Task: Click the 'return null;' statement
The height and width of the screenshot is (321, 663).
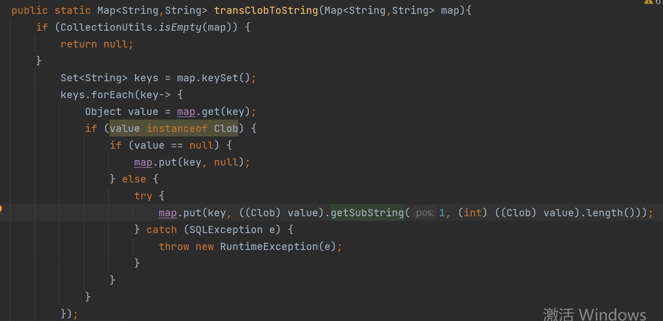Action: point(97,44)
